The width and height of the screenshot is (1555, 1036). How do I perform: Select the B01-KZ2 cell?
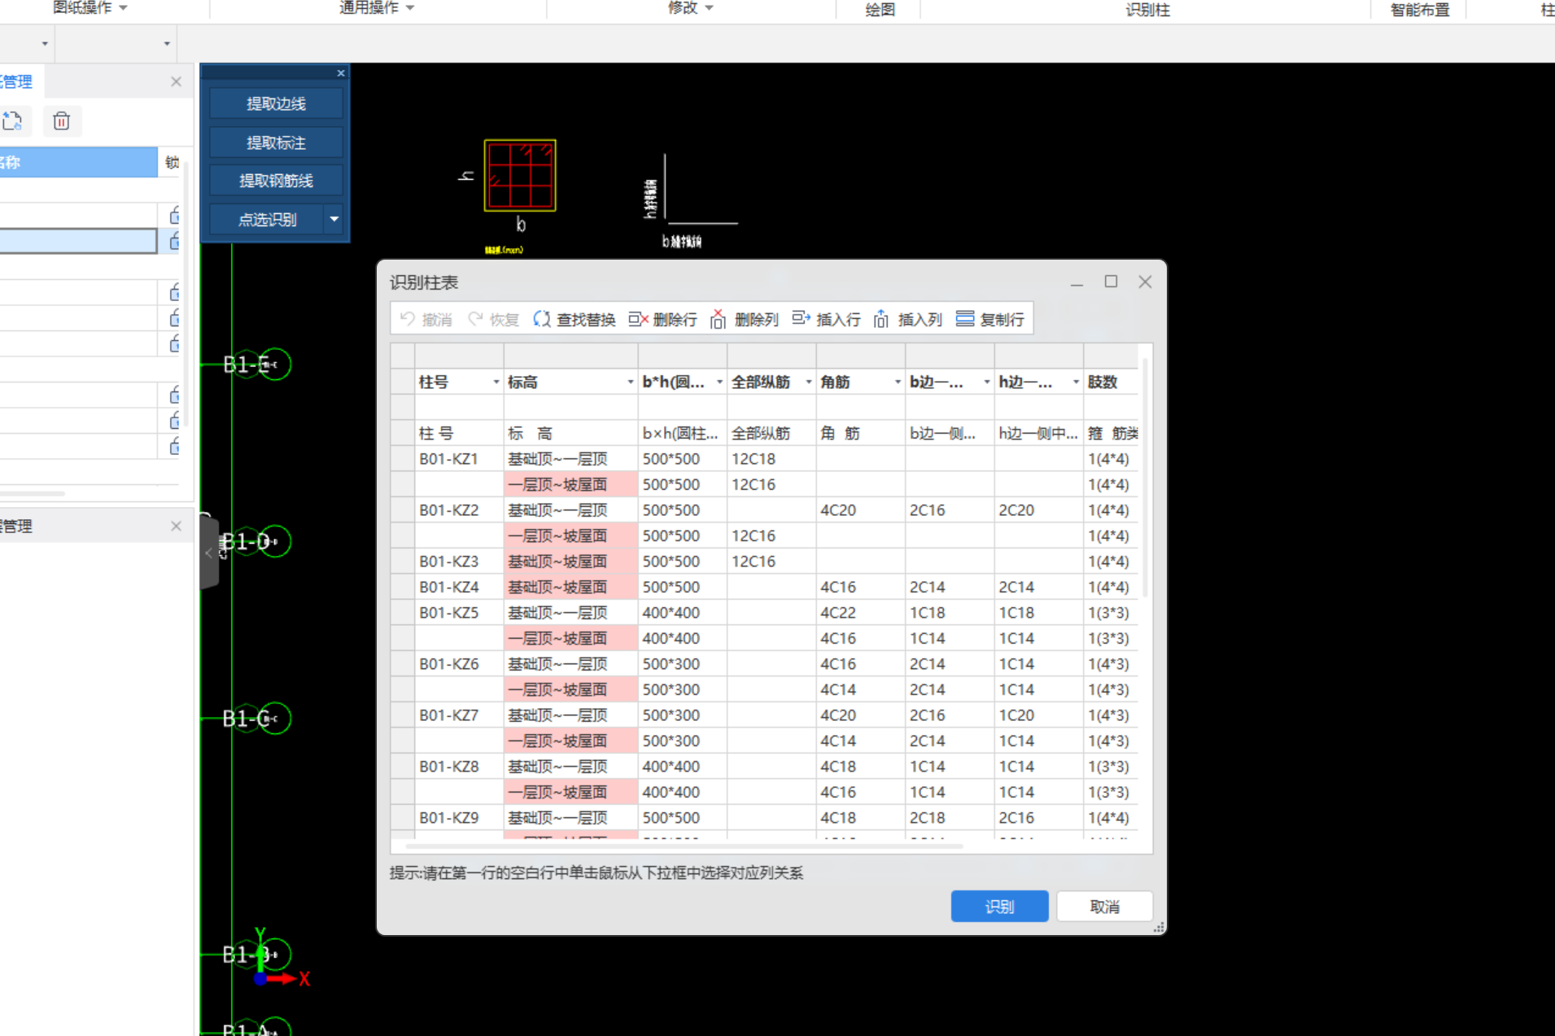[459, 510]
